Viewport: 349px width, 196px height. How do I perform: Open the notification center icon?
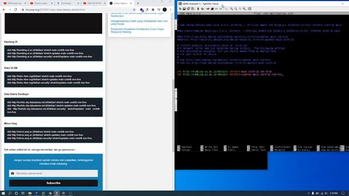pyautogui.click(x=343, y=193)
